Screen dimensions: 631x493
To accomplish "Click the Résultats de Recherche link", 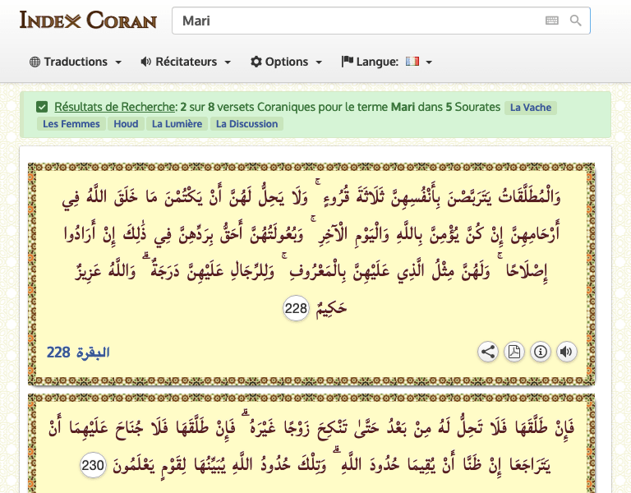I will [115, 107].
